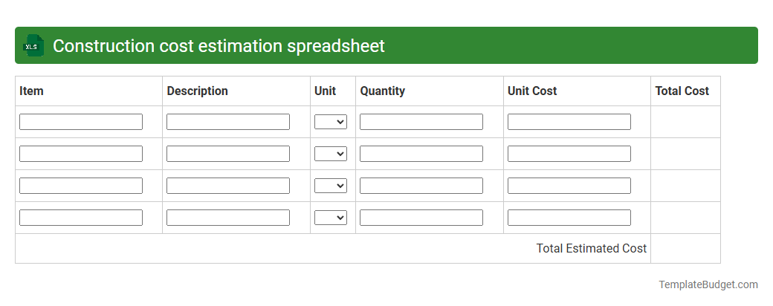
Task: Click the 'Total Estimated Cost' label
Action: pyautogui.click(x=592, y=248)
